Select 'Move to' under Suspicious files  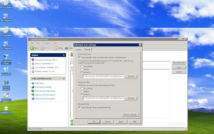point(82,94)
